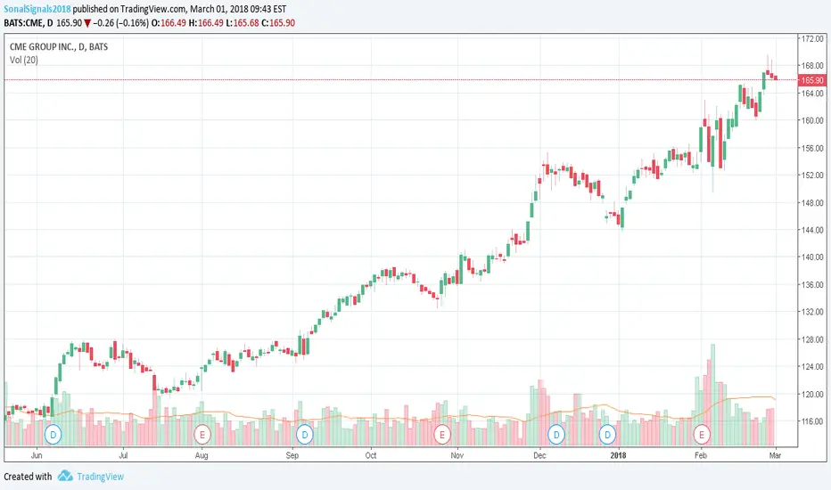
Task: Click the Oct label on time axis
Action: [370, 455]
